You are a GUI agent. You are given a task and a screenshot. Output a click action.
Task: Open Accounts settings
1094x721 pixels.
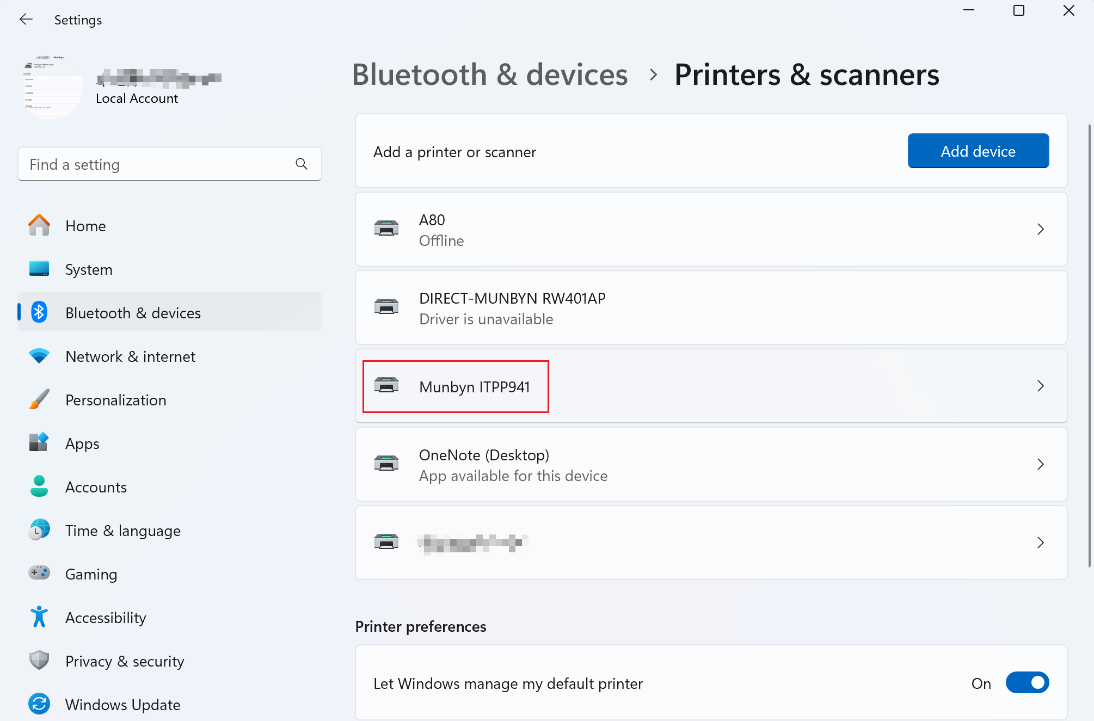[170, 486]
